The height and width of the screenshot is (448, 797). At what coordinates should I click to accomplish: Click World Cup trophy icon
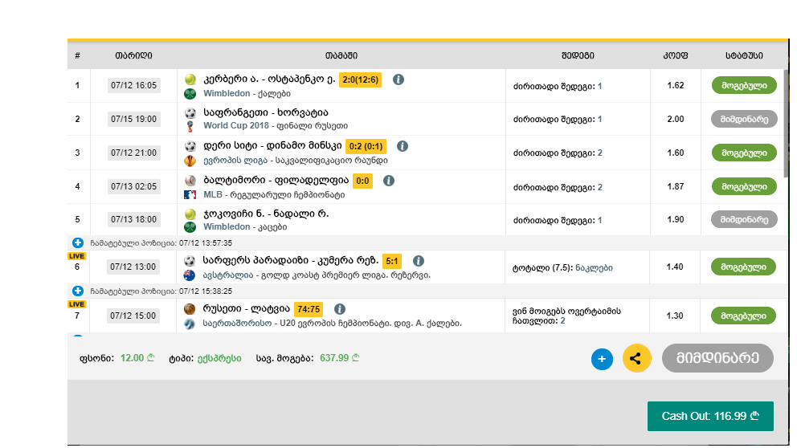pos(190,126)
